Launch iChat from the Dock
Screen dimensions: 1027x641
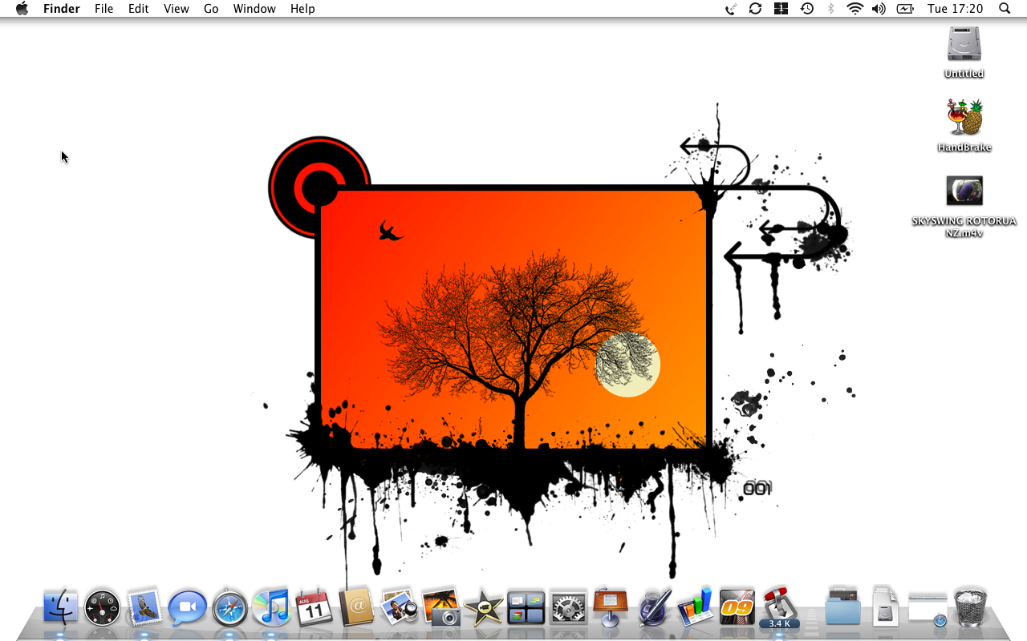point(187,608)
